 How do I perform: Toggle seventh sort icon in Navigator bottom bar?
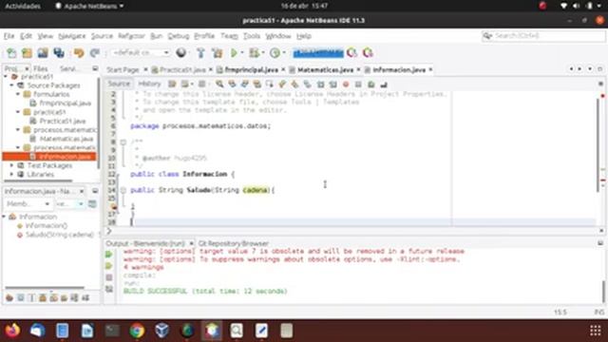pos(74,297)
